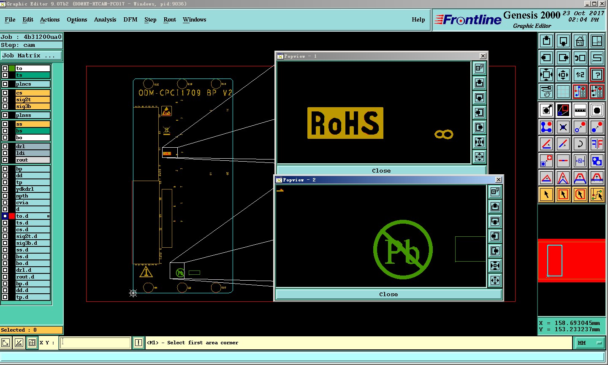
Task: Toggle checkbox for layer tp.d
Action: [5, 297]
